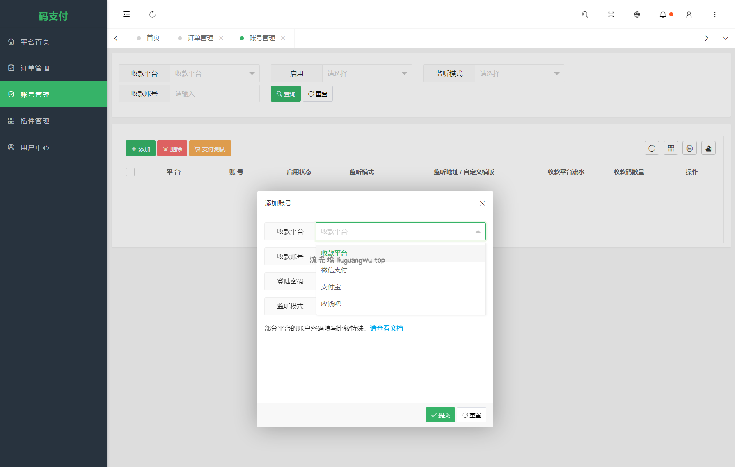Image resolution: width=735 pixels, height=467 pixels.
Task: Open the 请查看文档 documentation link
Action: [x=386, y=329]
